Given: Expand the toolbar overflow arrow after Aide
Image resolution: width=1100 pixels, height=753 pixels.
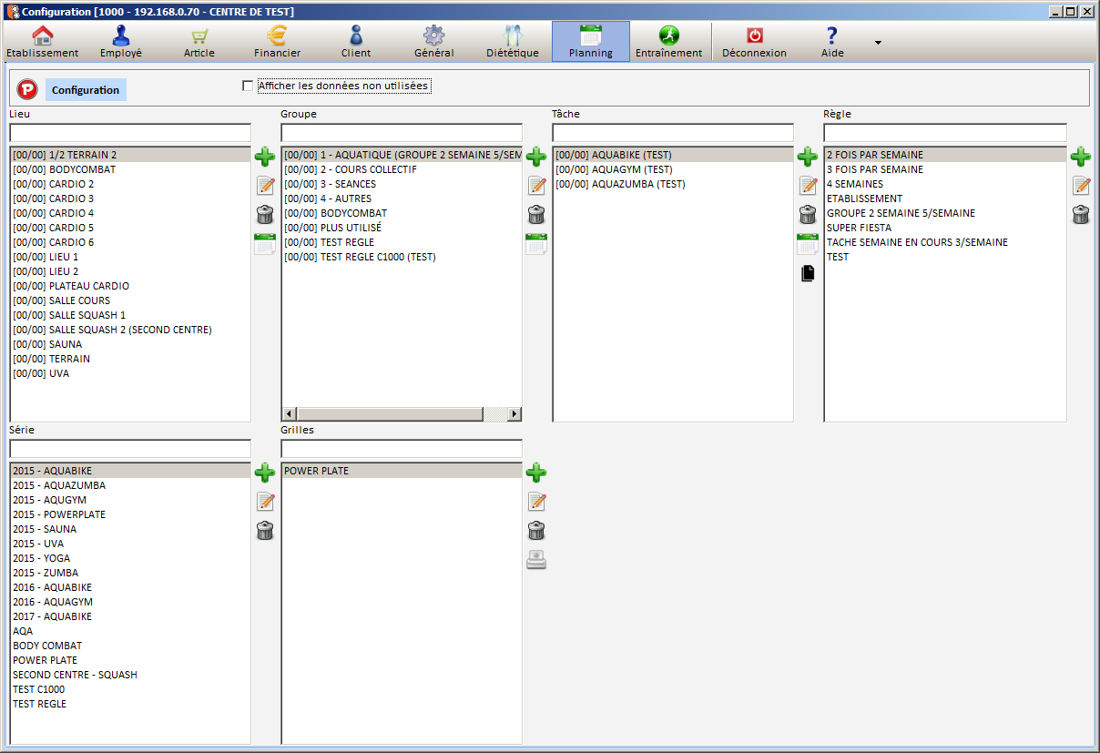Looking at the screenshot, I should point(878,43).
